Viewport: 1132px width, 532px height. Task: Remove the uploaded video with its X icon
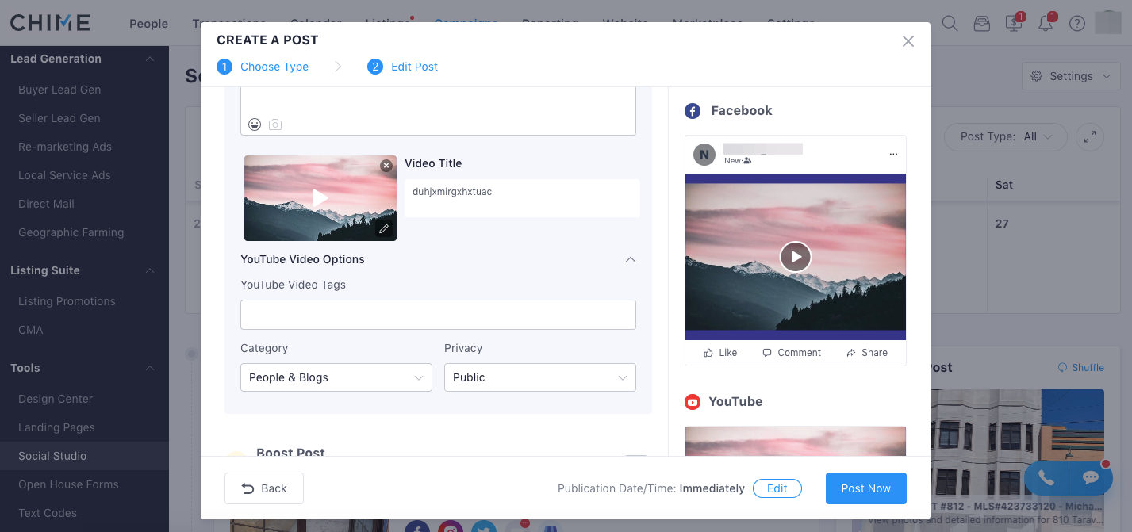pyautogui.click(x=386, y=166)
